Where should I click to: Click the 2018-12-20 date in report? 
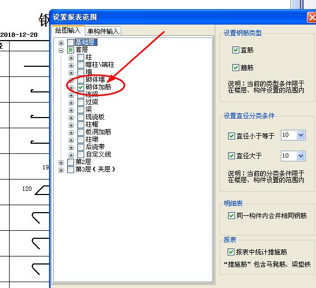pos(19,35)
